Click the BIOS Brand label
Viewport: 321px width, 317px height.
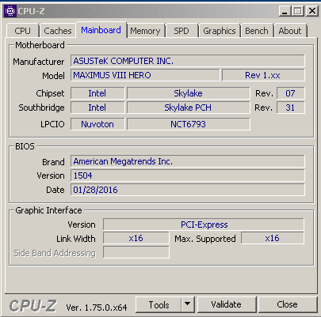pos(53,162)
